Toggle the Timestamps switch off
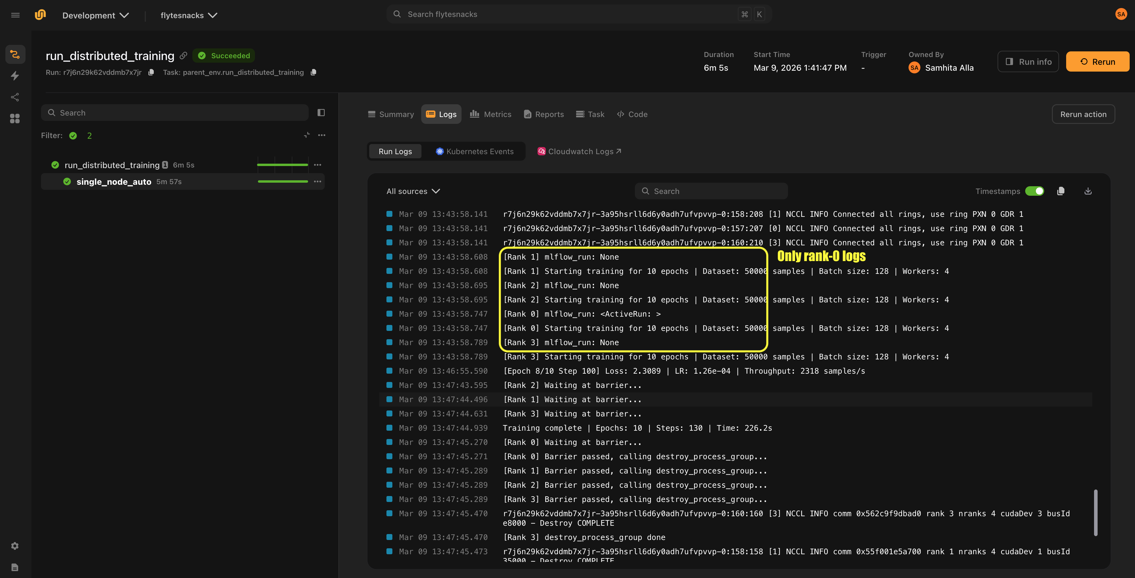Image resolution: width=1135 pixels, height=578 pixels. pos(1035,191)
